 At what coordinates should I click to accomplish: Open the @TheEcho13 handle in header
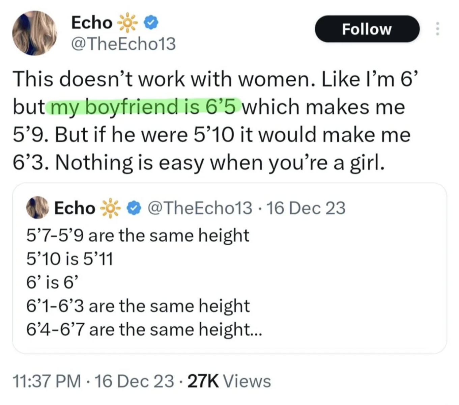(x=123, y=44)
